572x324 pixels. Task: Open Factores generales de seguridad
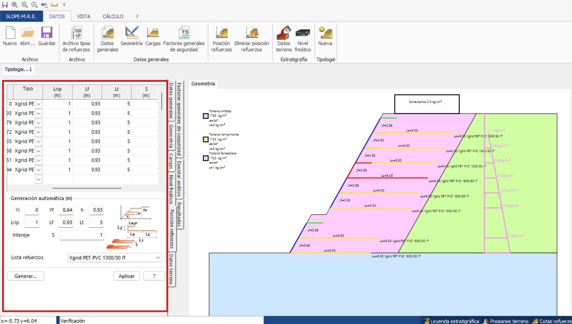pyautogui.click(x=184, y=33)
